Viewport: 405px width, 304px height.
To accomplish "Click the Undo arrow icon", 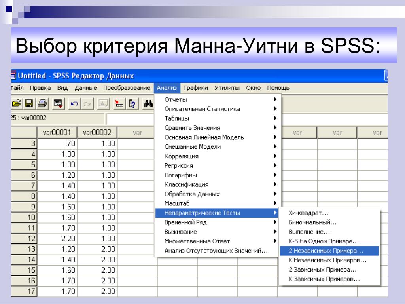I will coord(74,104).
